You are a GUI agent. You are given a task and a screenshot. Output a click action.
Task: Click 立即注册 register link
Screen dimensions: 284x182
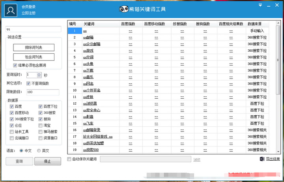[x=28, y=13]
